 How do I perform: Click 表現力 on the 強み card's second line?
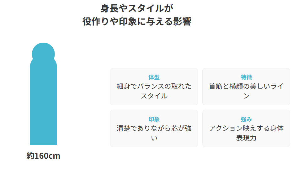246,138
